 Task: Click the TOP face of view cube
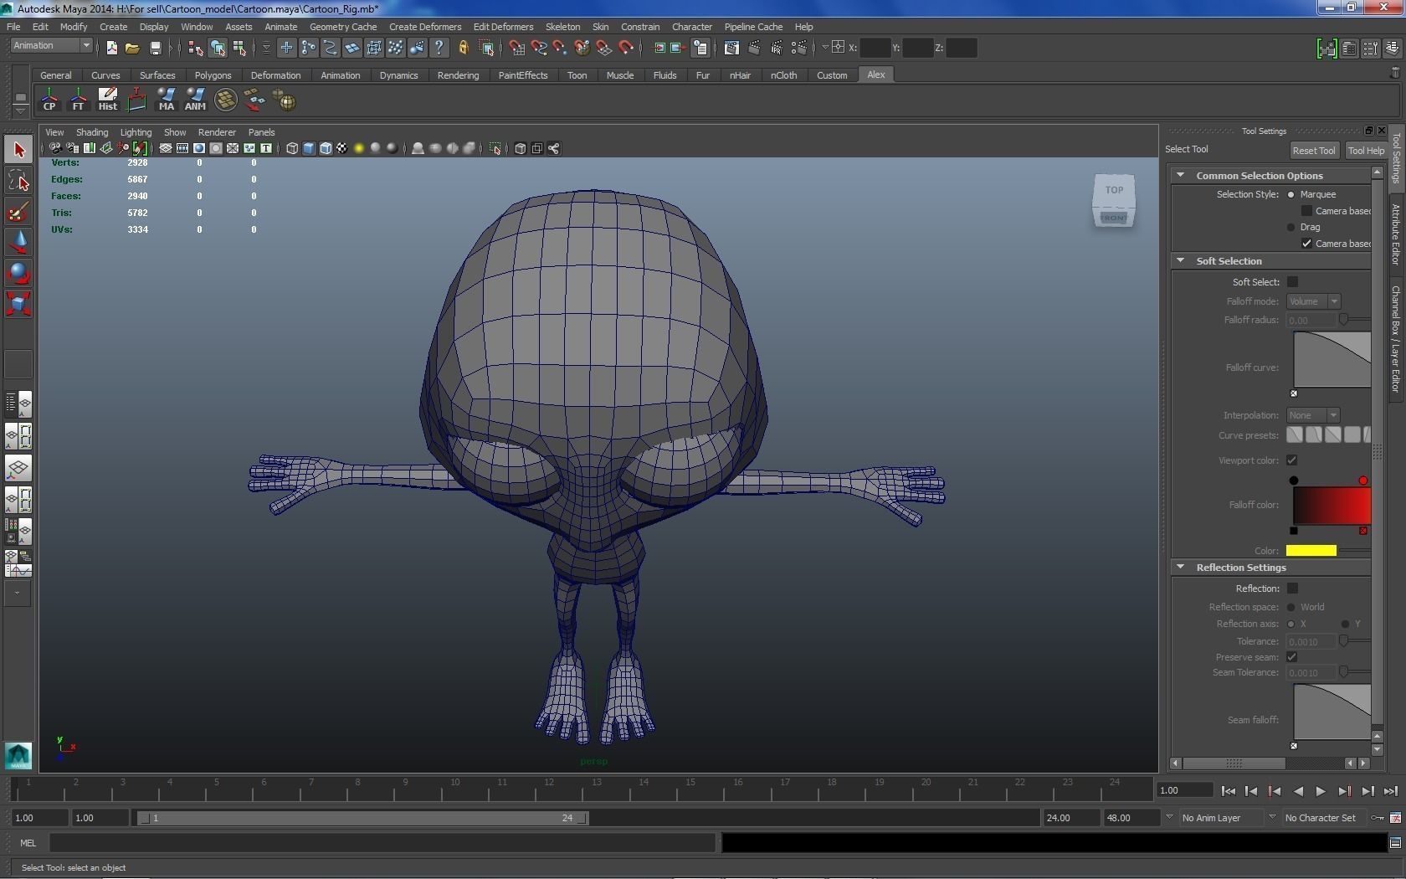pos(1114,190)
